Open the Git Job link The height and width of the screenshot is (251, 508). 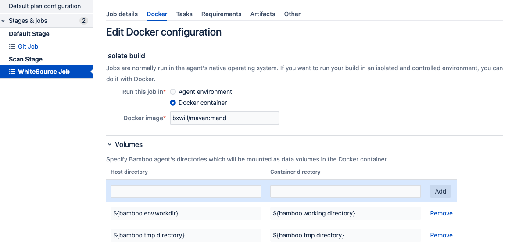pyautogui.click(x=28, y=47)
